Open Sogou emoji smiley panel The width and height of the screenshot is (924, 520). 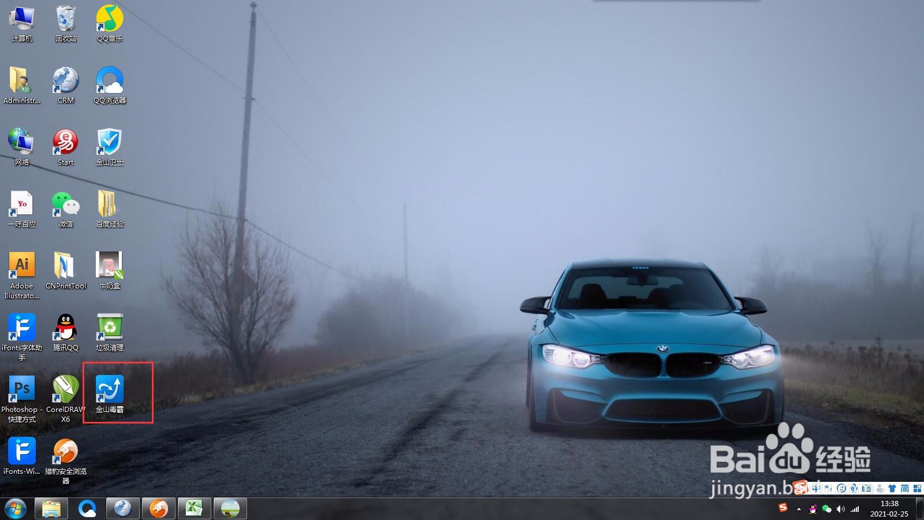(x=841, y=489)
